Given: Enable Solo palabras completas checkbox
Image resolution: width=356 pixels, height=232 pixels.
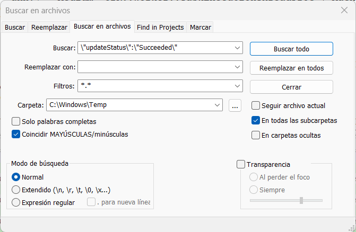Looking at the screenshot, I should (x=16, y=121).
